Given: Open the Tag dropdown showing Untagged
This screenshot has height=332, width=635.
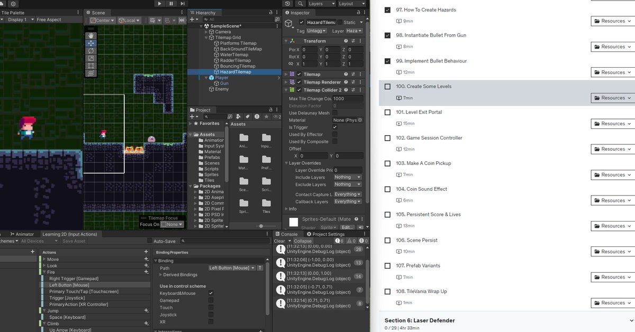Looking at the screenshot, I should [317, 31].
